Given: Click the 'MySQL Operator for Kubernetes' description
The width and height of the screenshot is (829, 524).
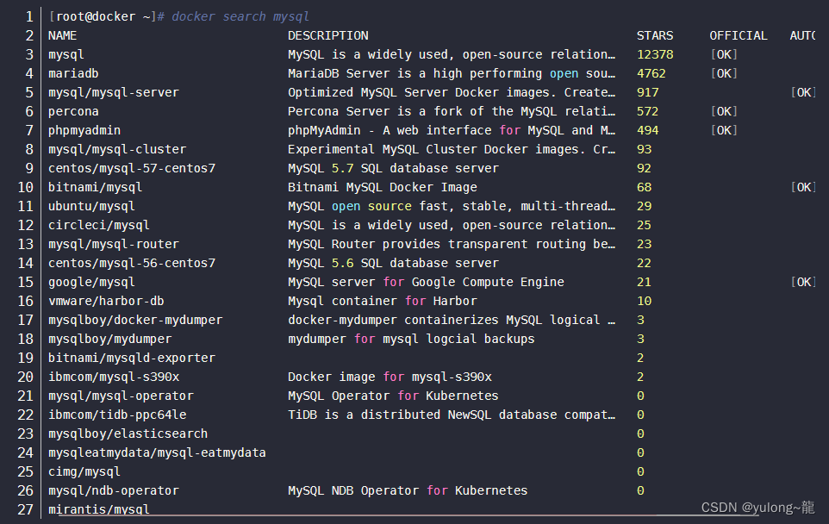Looking at the screenshot, I should click(393, 396).
